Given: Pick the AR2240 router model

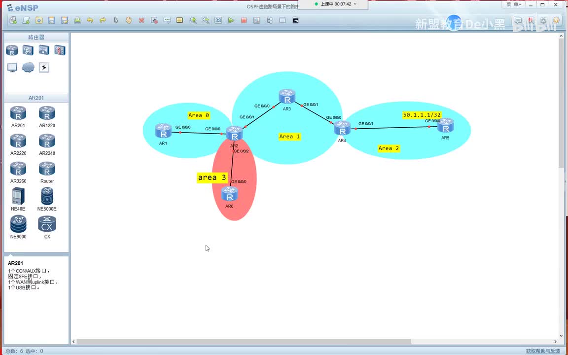Looking at the screenshot, I should pos(47,144).
